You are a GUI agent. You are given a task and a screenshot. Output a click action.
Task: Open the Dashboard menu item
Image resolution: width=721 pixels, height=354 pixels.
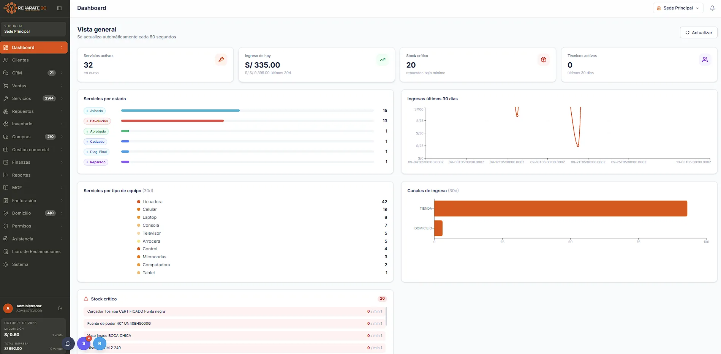click(34, 47)
